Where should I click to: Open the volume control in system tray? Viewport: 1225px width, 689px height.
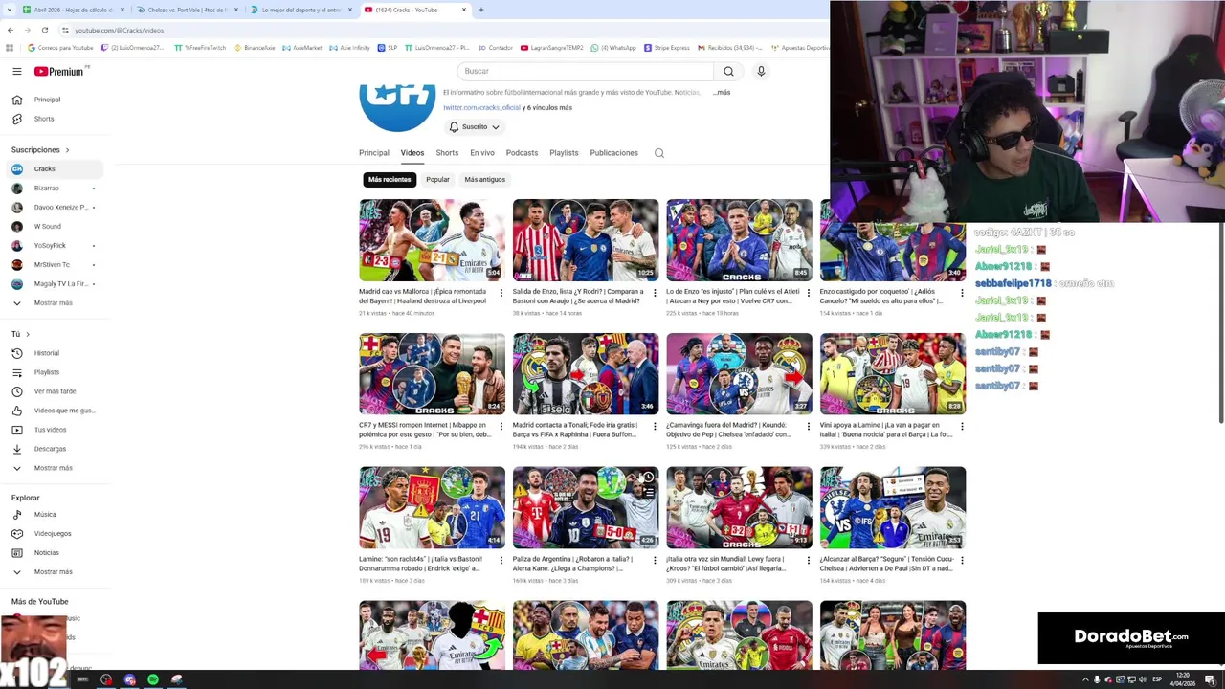point(1143,679)
